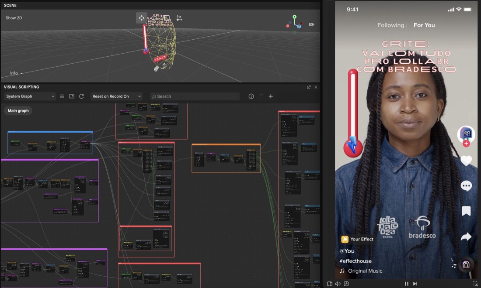Open the profile avatar in preview

466,134
